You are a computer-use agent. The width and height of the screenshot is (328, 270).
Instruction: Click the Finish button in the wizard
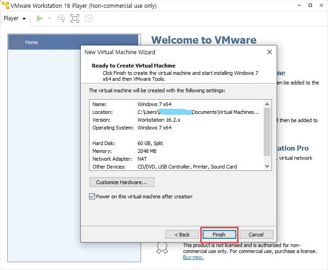pos(219,235)
